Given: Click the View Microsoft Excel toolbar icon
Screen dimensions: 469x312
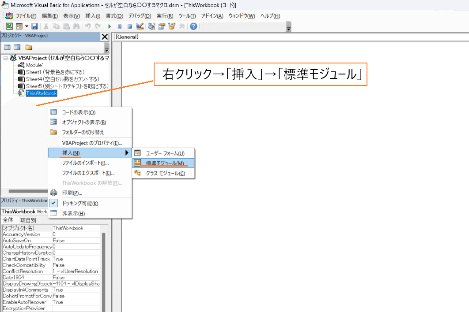Looking at the screenshot, I should point(9,26).
